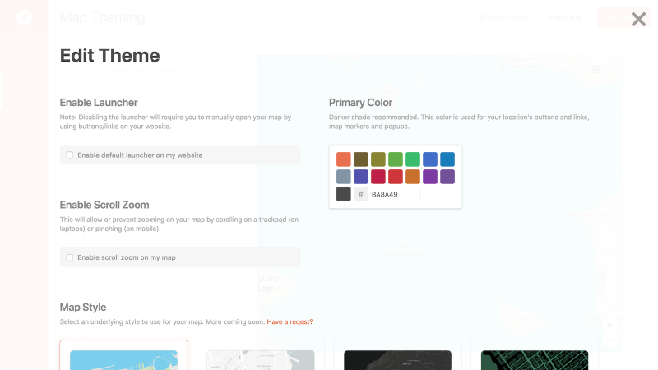658x370 pixels.
Task: Choose the green-on-dark map style thumbnail
Action: pos(535,360)
